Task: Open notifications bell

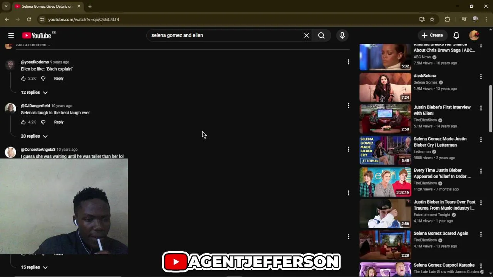Action: (456, 35)
